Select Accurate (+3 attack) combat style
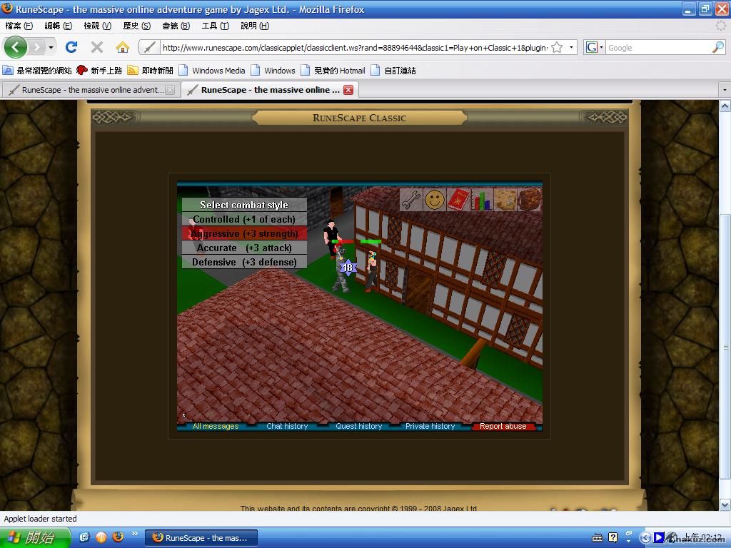 (x=244, y=248)
